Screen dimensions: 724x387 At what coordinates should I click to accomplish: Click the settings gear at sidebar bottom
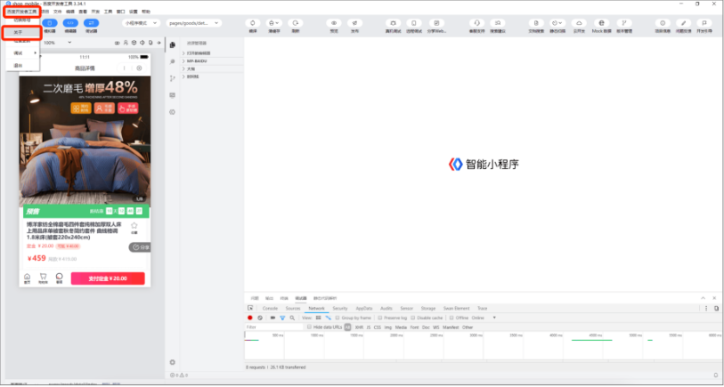click(x=173, y=363)
